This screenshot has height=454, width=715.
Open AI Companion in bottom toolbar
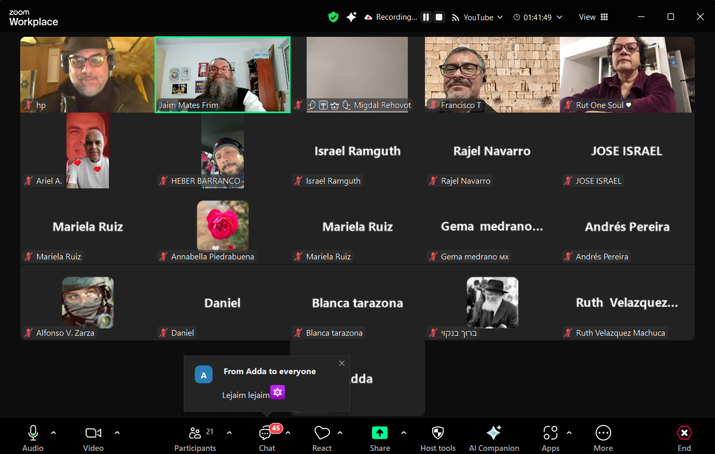coord(494,438)
